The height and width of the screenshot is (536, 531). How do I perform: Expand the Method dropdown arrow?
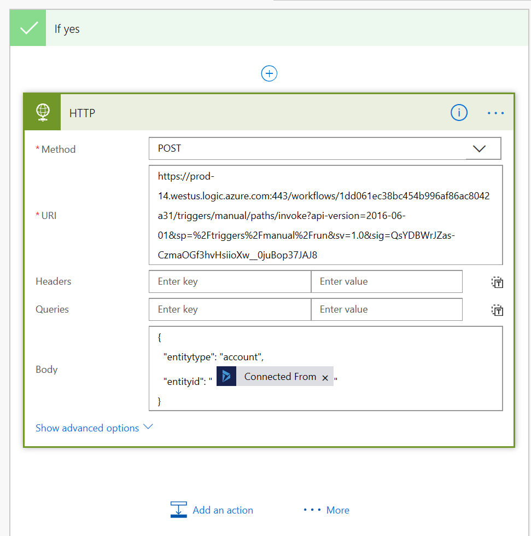pyautogui.click(x=479, y=148)
